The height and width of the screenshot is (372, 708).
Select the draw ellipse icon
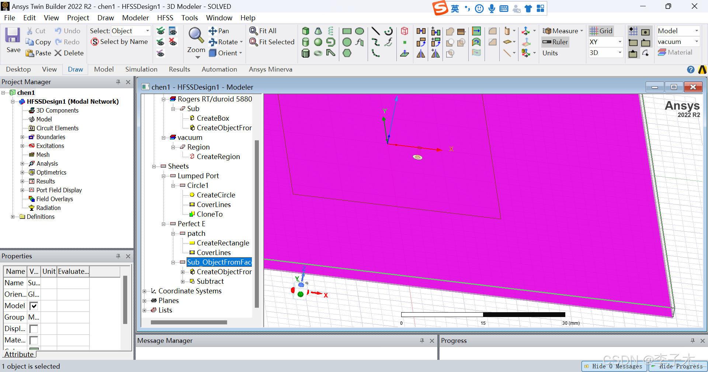(360, 31)
